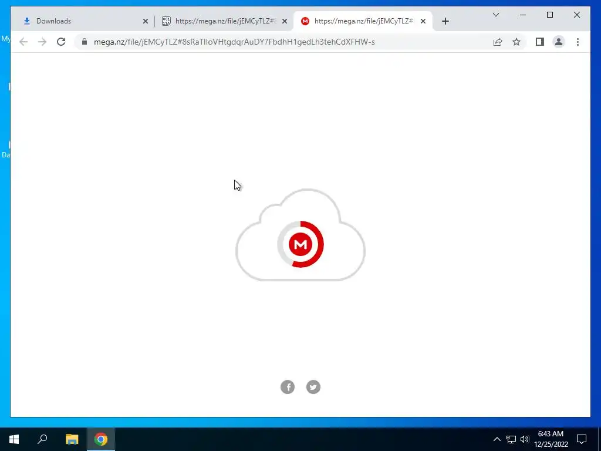Image resolution: width=601 pixels, height=451 pixels.
Task: Open the taskbar clock and date
Action: coord(551,439)
